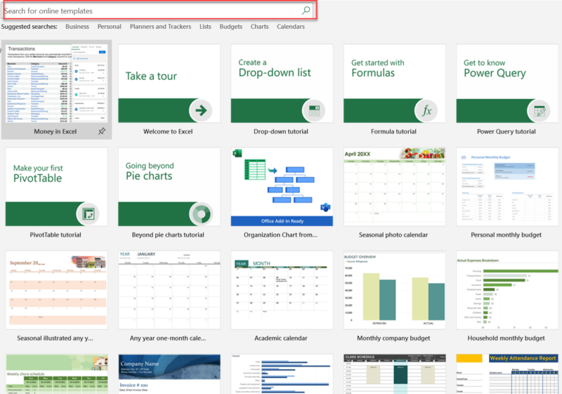Click the arrow icon on Take a tour
Image resolution: width=562 pixels, height=394 pixels.
point(202,110)
